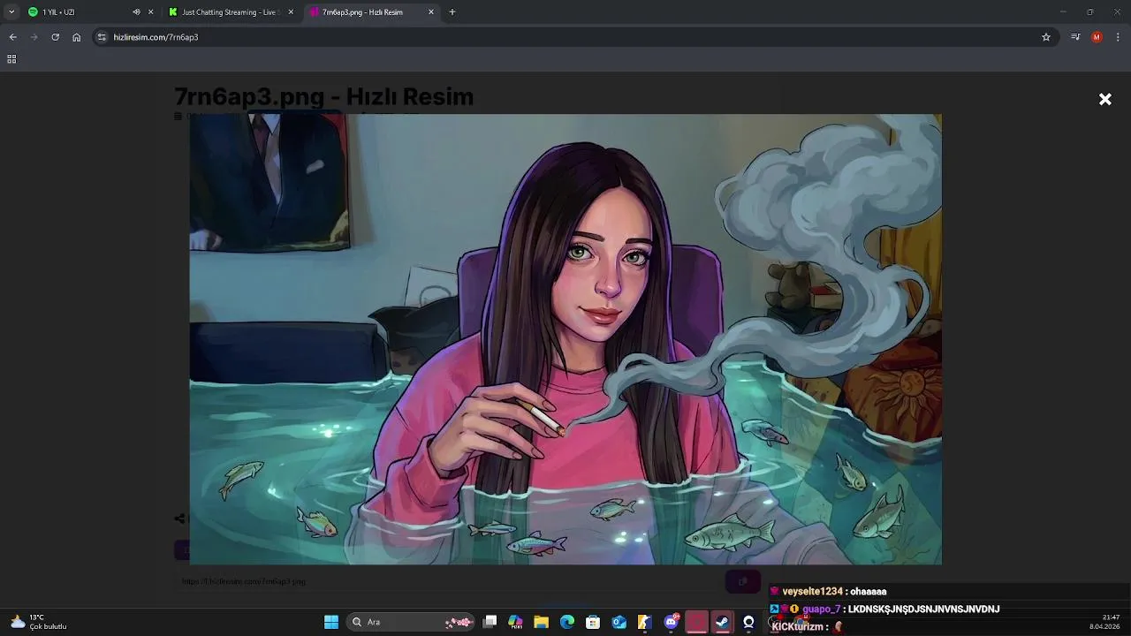Click the taskbar search box Ara
Viewport: 1131px width, 636px height.
point(410,622)
